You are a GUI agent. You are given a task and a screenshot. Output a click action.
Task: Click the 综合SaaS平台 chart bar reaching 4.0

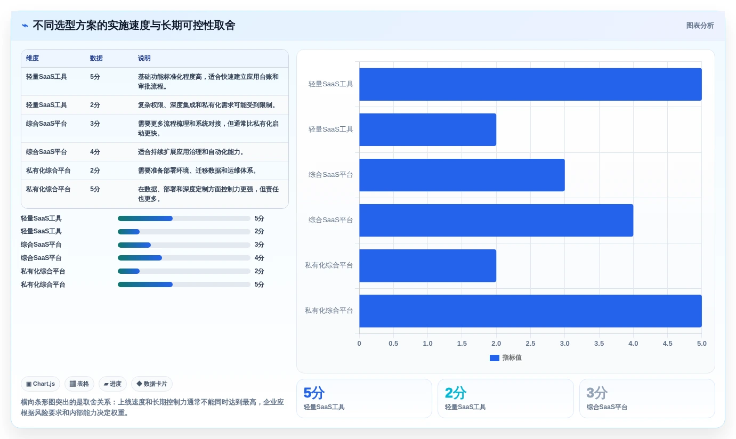(x=496, y=220)
